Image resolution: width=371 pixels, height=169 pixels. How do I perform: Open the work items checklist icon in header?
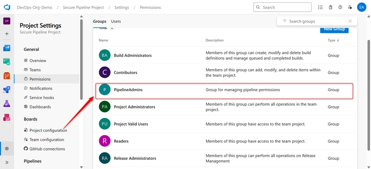click(320, 7)
